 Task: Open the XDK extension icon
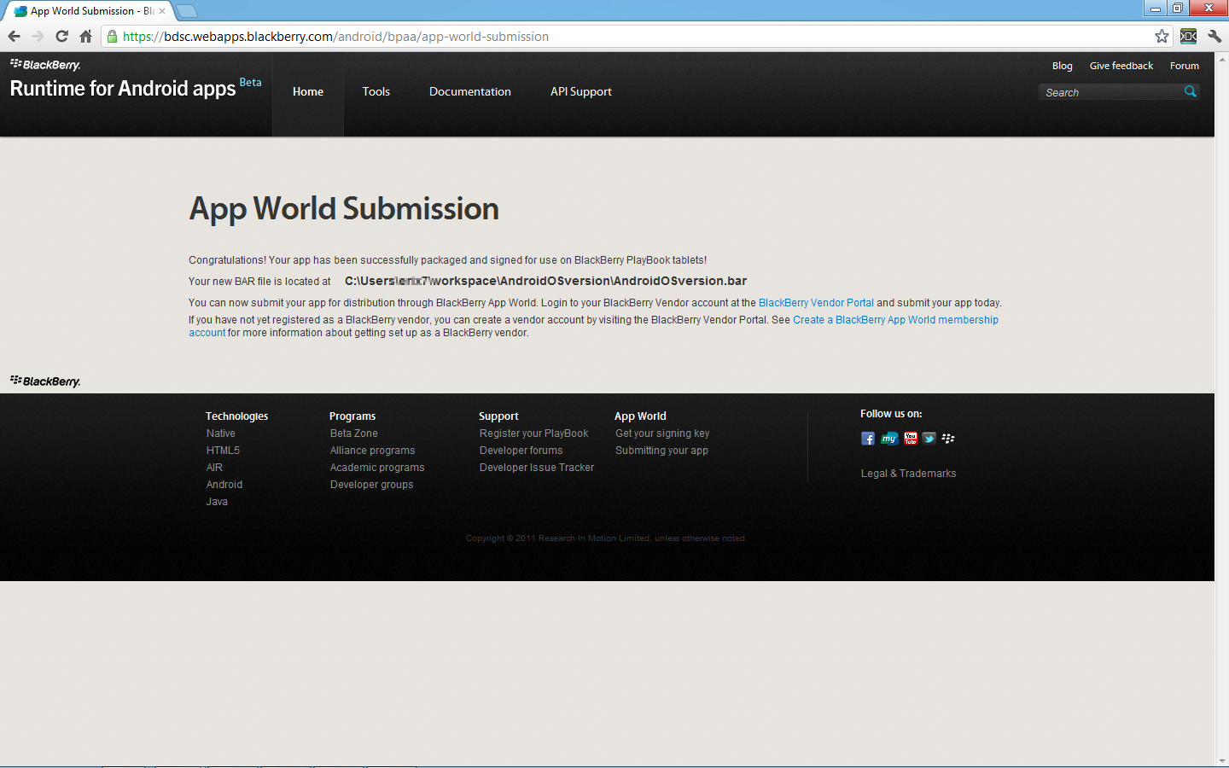tap(1188, 36)
